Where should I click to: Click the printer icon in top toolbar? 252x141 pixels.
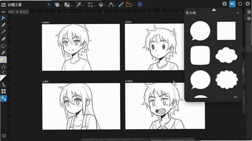coord(101,5)
